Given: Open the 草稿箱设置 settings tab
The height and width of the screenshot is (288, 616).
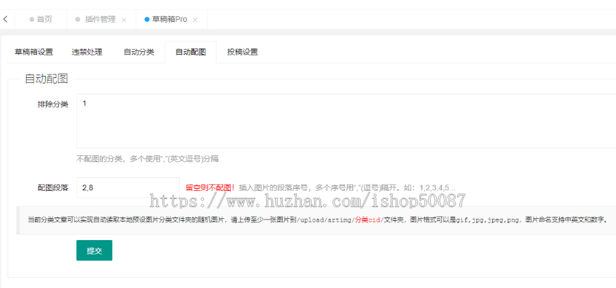Looking at the screenshot, I should click(34, 52).
